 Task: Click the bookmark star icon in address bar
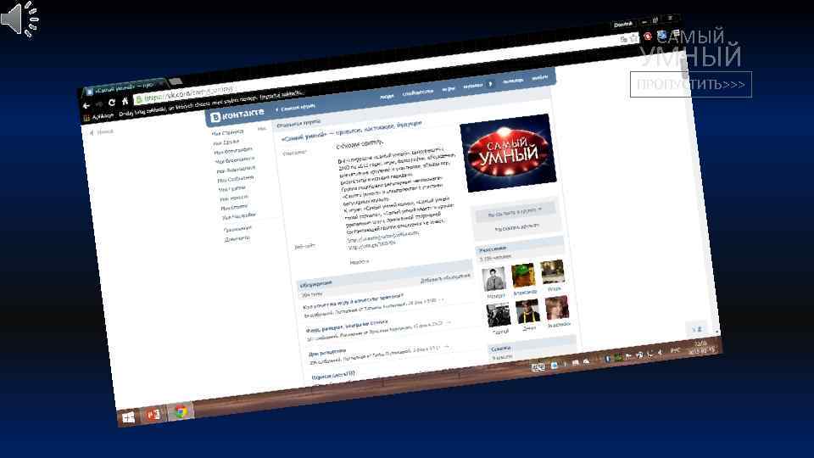coord(634,38)
